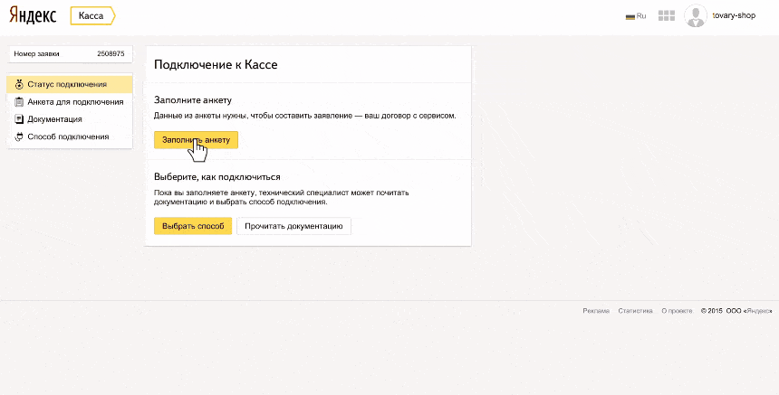
Task: Click the Прочитать документацию button
Action: click(x=293, y=226)
